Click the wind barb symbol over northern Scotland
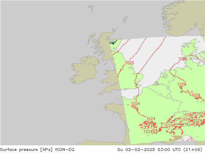 113,43
